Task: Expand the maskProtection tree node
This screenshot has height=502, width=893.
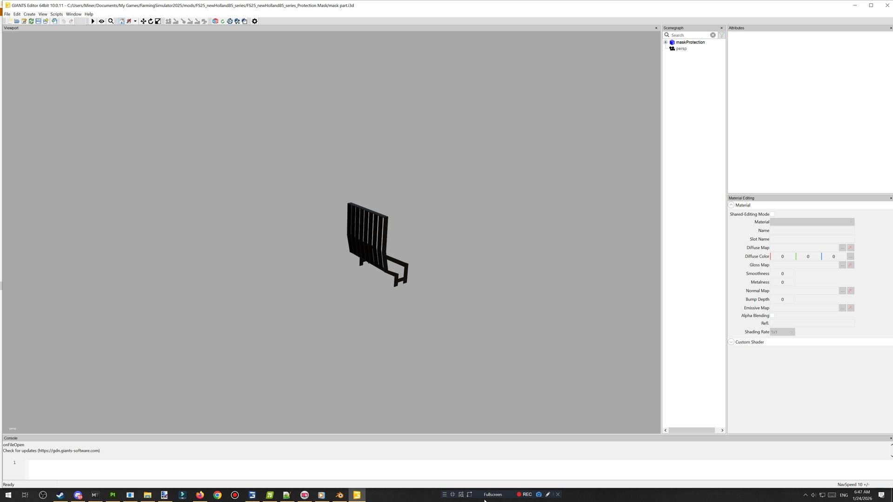Action: tap(666, 42)
